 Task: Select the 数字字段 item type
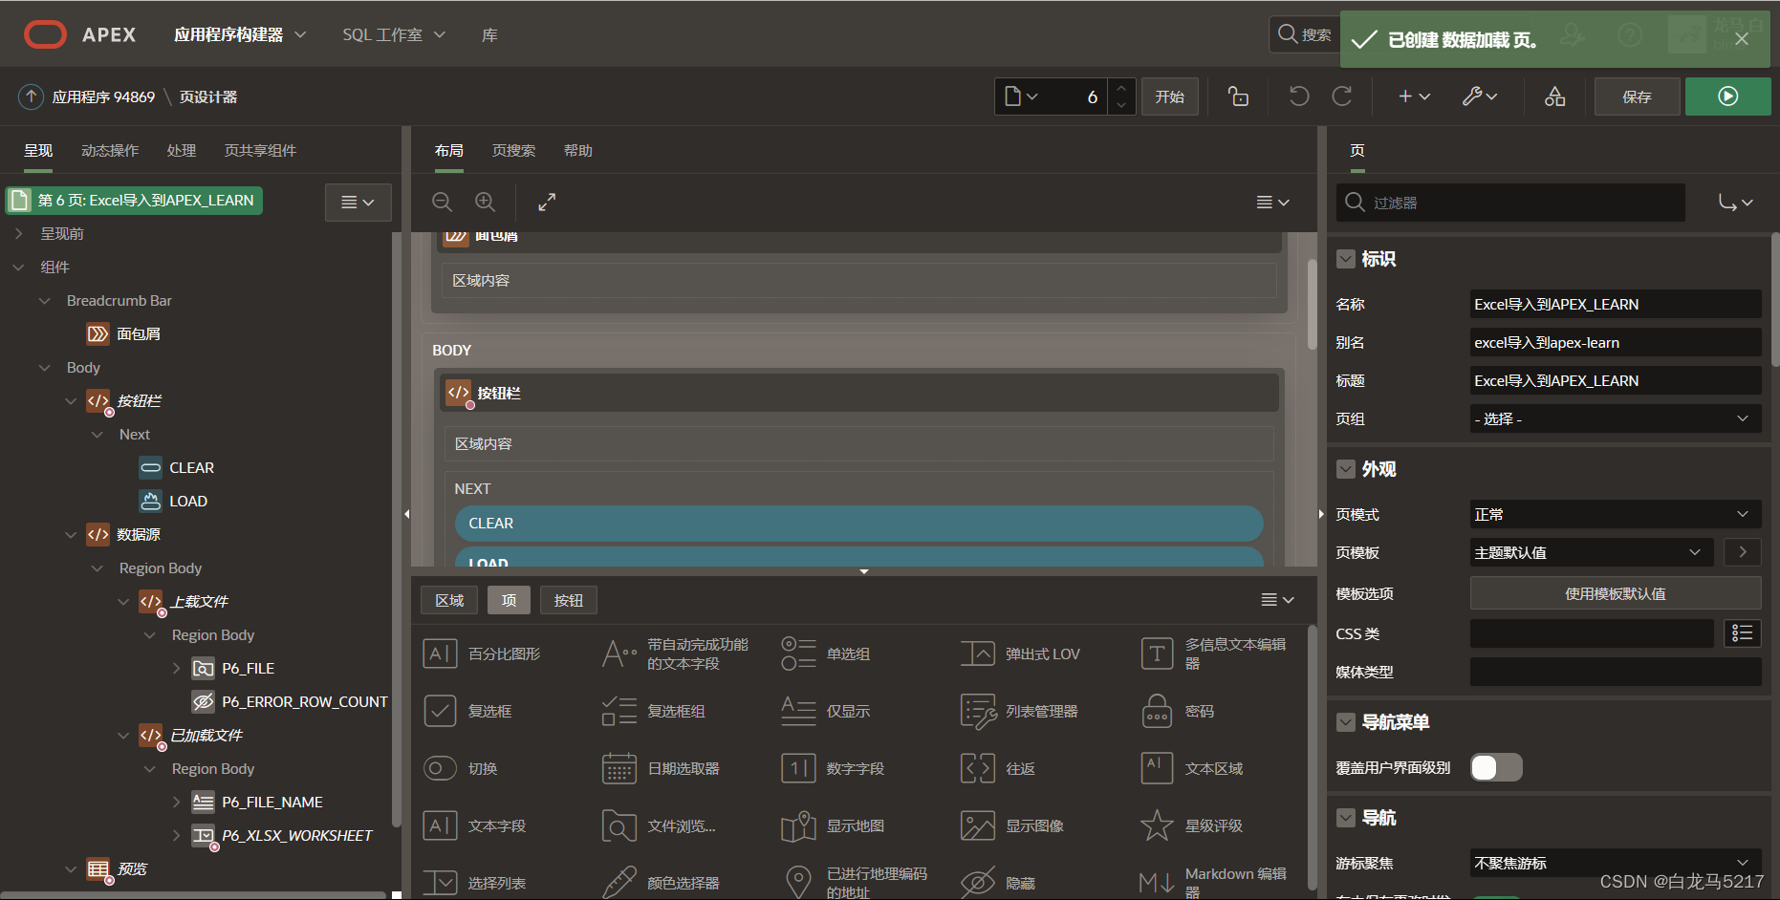click(833, 768)
